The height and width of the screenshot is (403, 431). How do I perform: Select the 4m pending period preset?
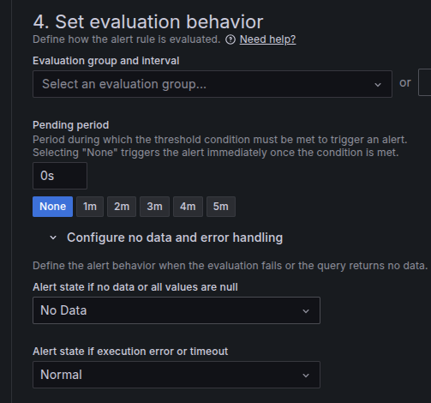[x=188, y=207]
